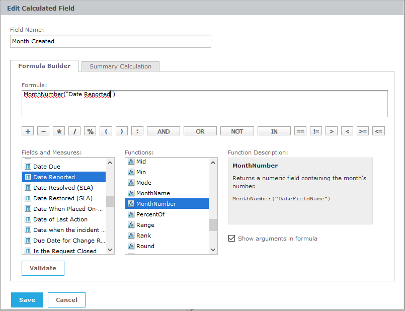The image size is (405, 311).
Task: Click the Date when the incident field icon
Action: [28, 230]
